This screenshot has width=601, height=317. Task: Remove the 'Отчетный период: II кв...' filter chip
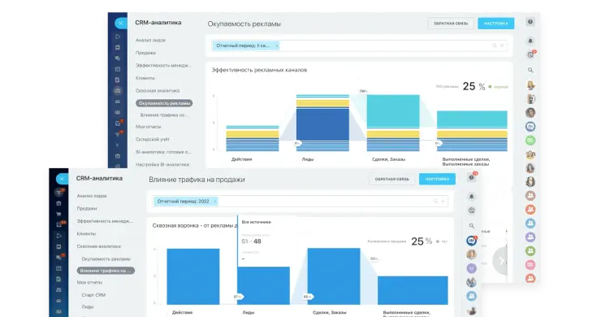277,46
